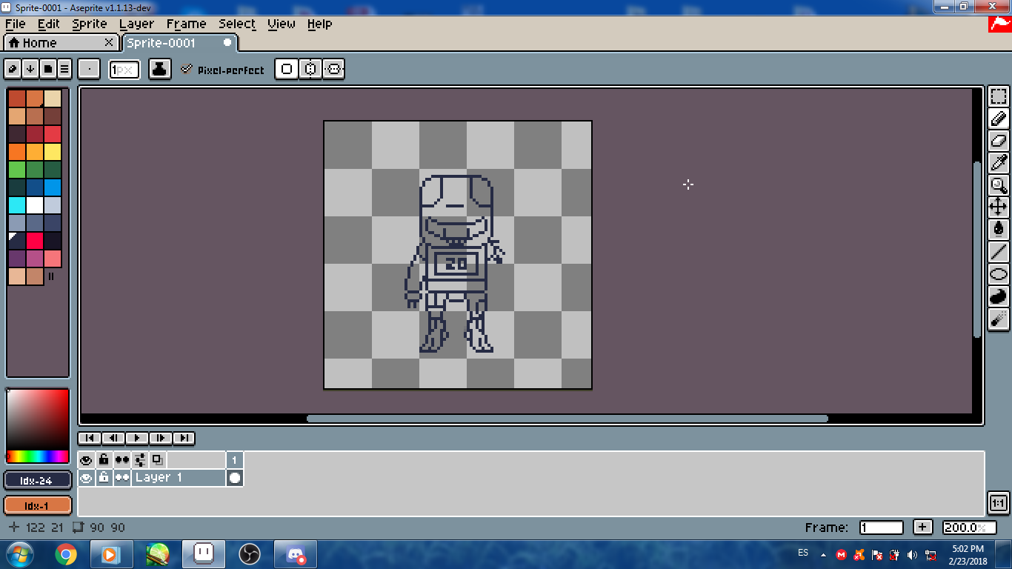The height and width of the screenshot is (569, 1012).
Task: Select the Layer 1 cel at frame 1
Action: pyautogui.click(x=235, y=478)
